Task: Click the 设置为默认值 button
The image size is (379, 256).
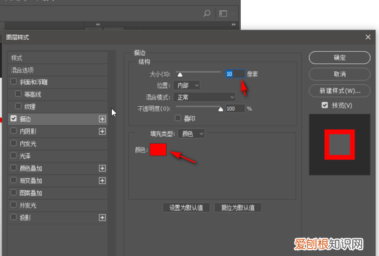Action: click(186, 207)
